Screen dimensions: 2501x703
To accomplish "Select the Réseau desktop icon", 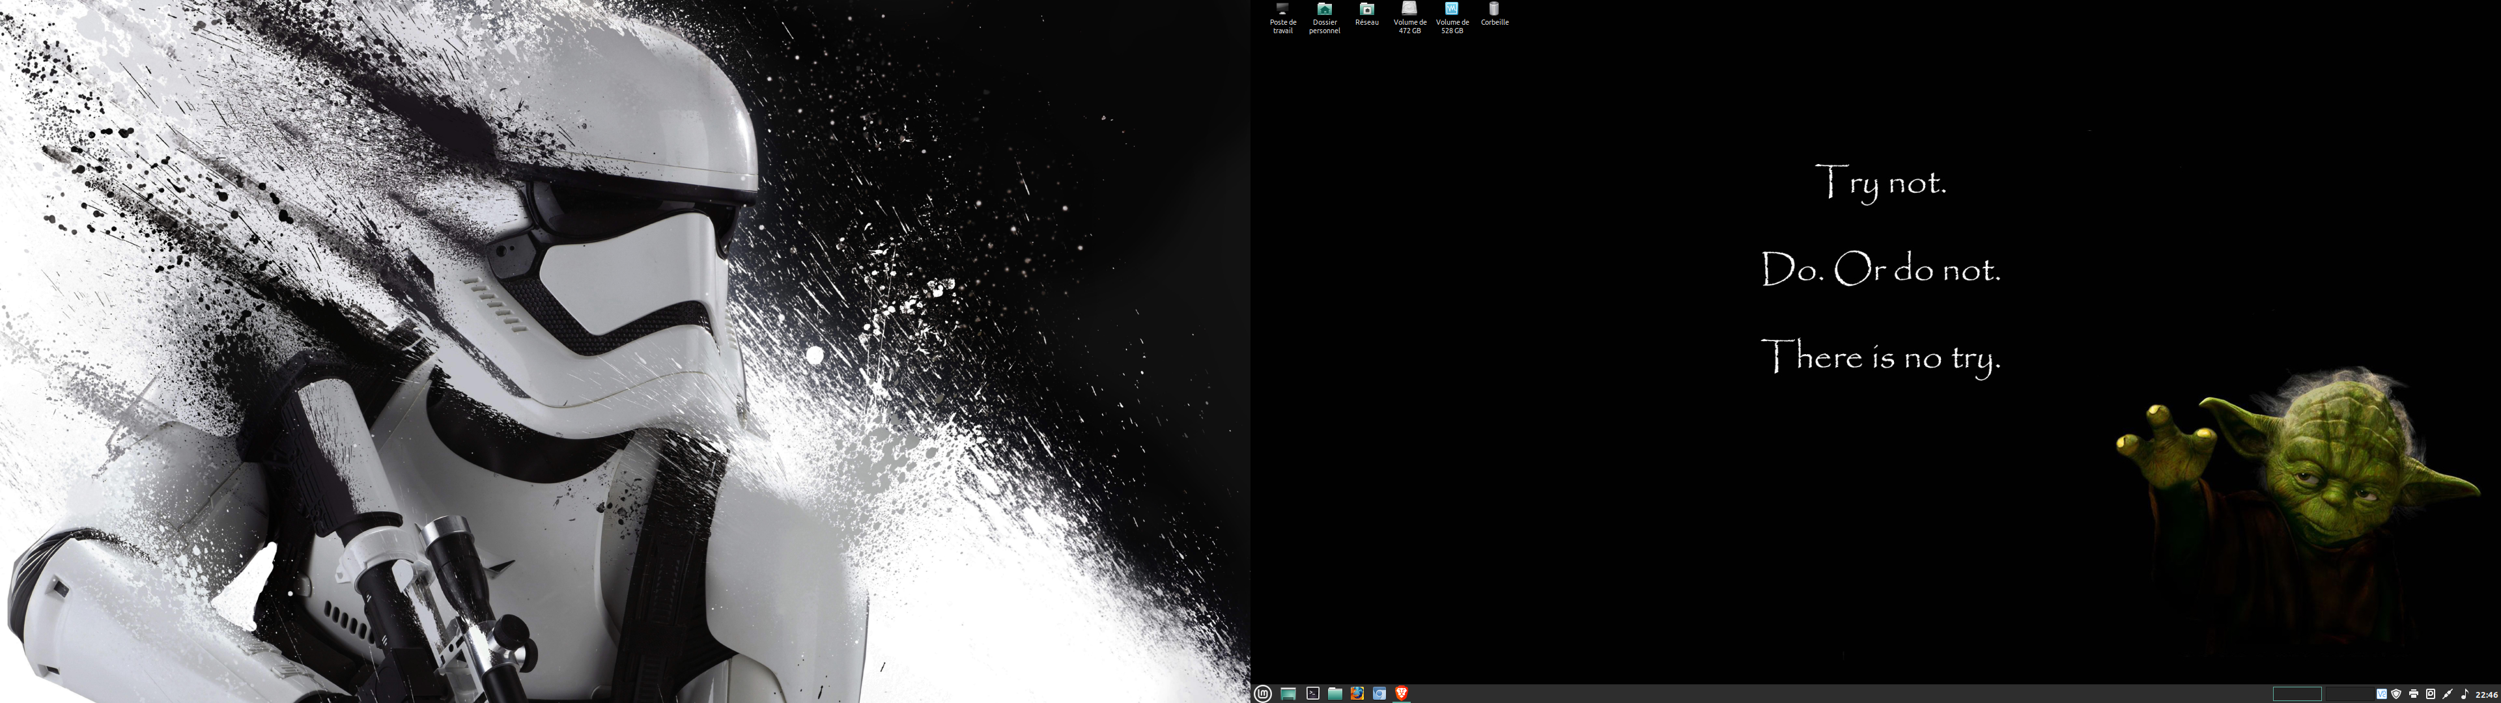I will (x=1367, y=10).
